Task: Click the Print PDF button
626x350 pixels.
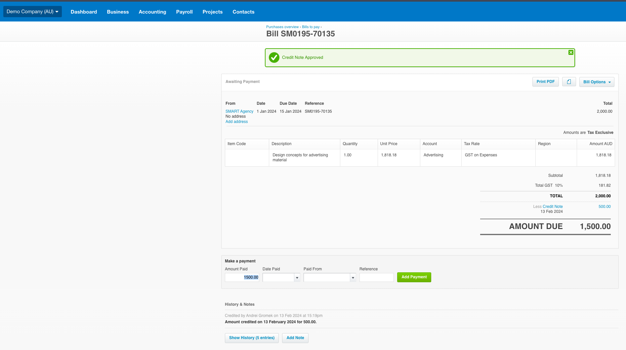Action: [546, 82]
